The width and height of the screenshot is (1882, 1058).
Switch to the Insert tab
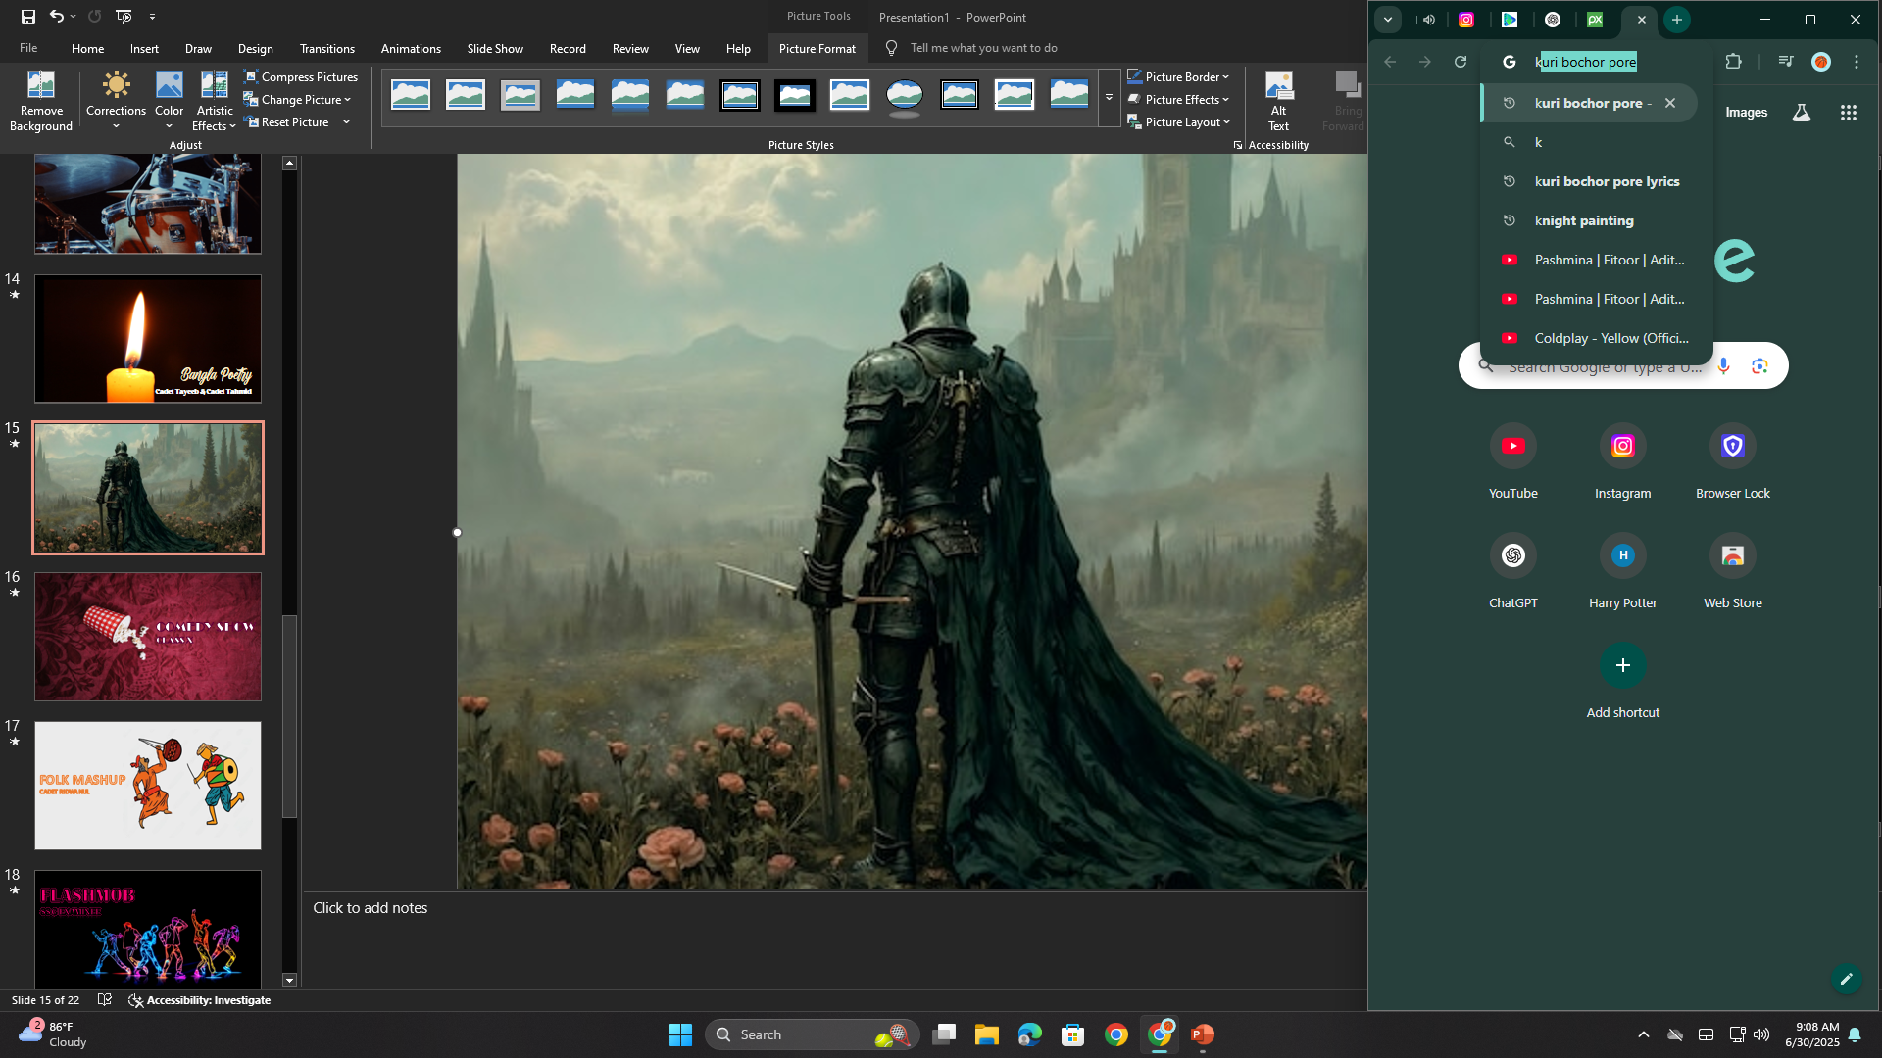[144, 48]
